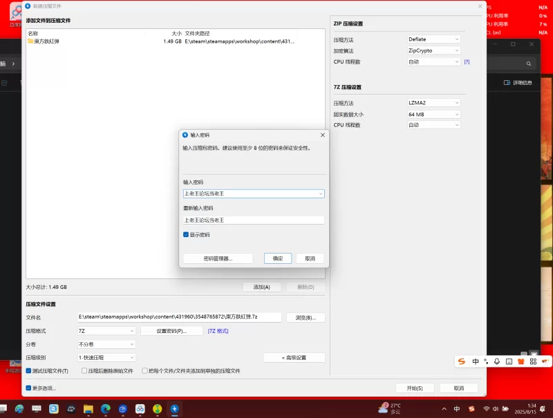Click the 東方鉄紅弾 folder icon in the file list
The width and height of the screenshot is (553, 418).
pyautogui.click(x=30, y=41)
